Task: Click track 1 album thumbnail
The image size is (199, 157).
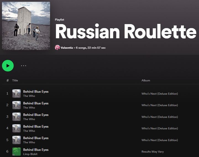Action: click(x=17, y=93)
